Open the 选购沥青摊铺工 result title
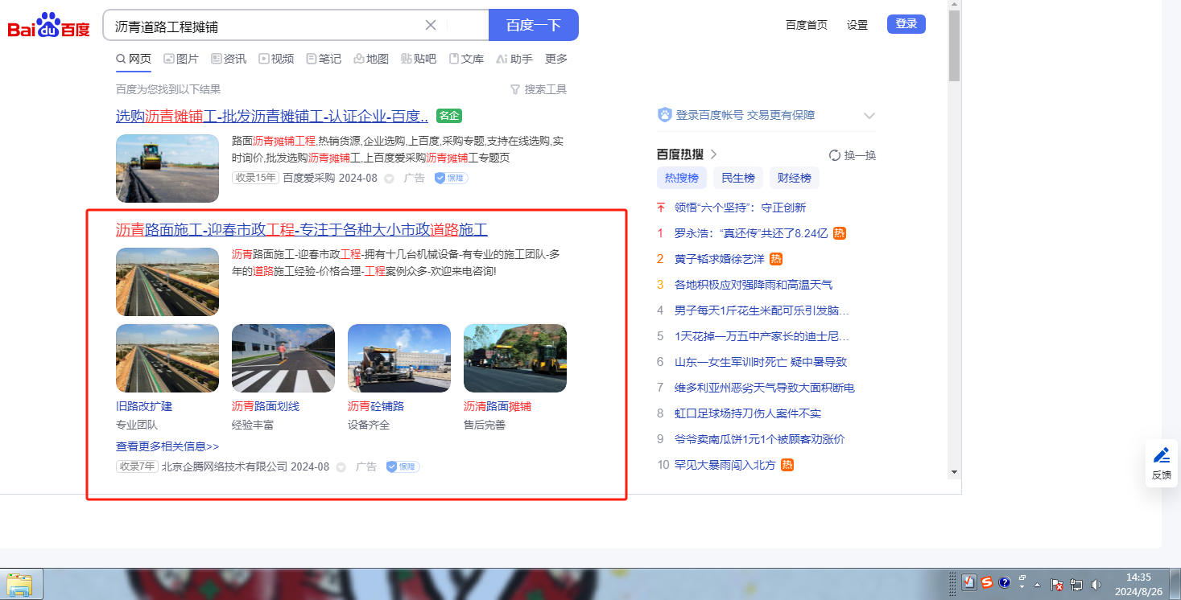 point(272,116)
